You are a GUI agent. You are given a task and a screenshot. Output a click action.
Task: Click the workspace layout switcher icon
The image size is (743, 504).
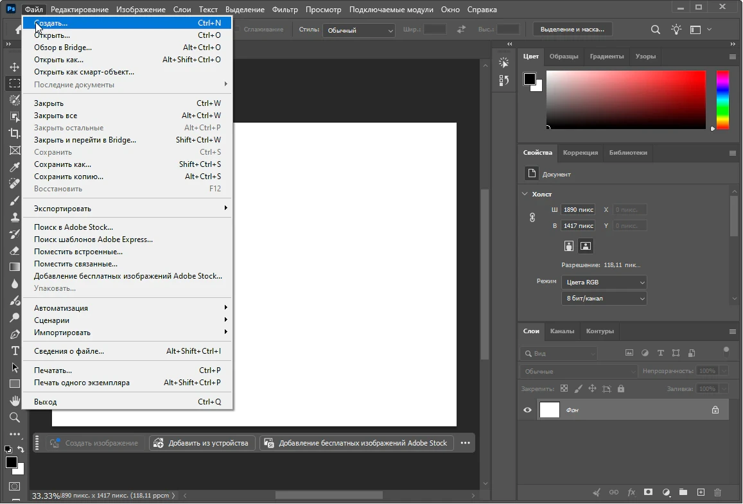[695, 30]
